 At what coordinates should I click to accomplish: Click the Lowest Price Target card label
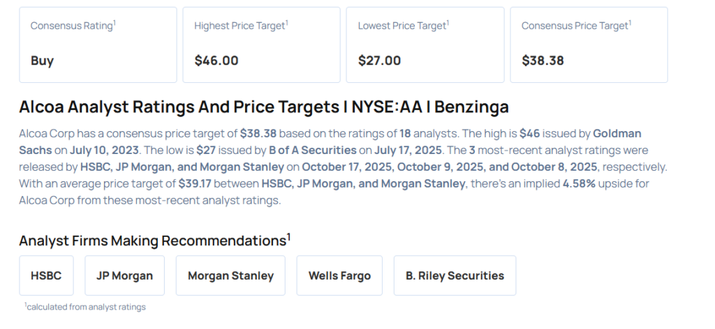(404, 25)
